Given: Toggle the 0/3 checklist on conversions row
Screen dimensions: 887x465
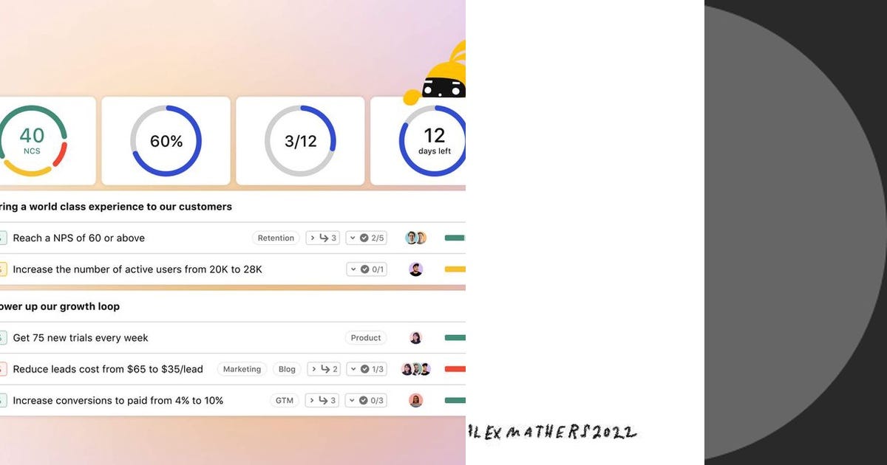Looking at the screenshot, I should (367, 400).
